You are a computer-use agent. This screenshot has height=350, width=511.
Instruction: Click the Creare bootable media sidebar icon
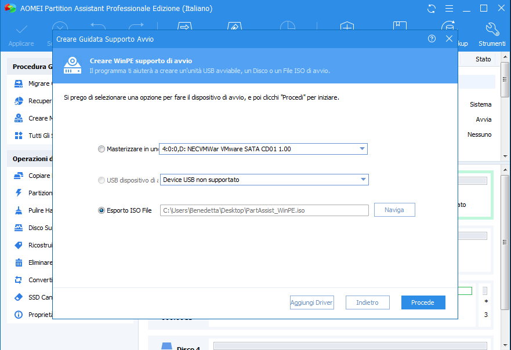pos(19,118)
